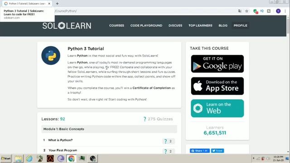Click the TAKE THIS COURSE heading
The width and height of the screenshot is (290, 163).
pos(209,48)
